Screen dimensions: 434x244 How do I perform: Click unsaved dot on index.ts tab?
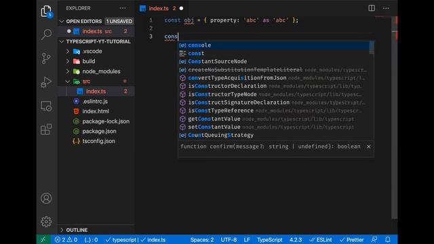181,9
